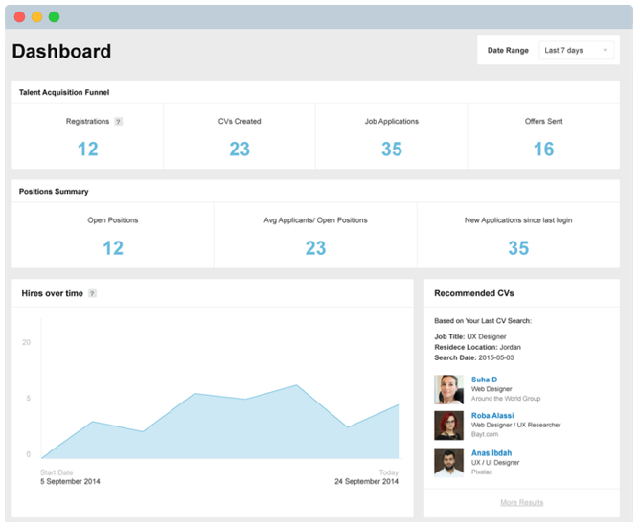Click Anas Ibdah's profile photo

(448, 463)
